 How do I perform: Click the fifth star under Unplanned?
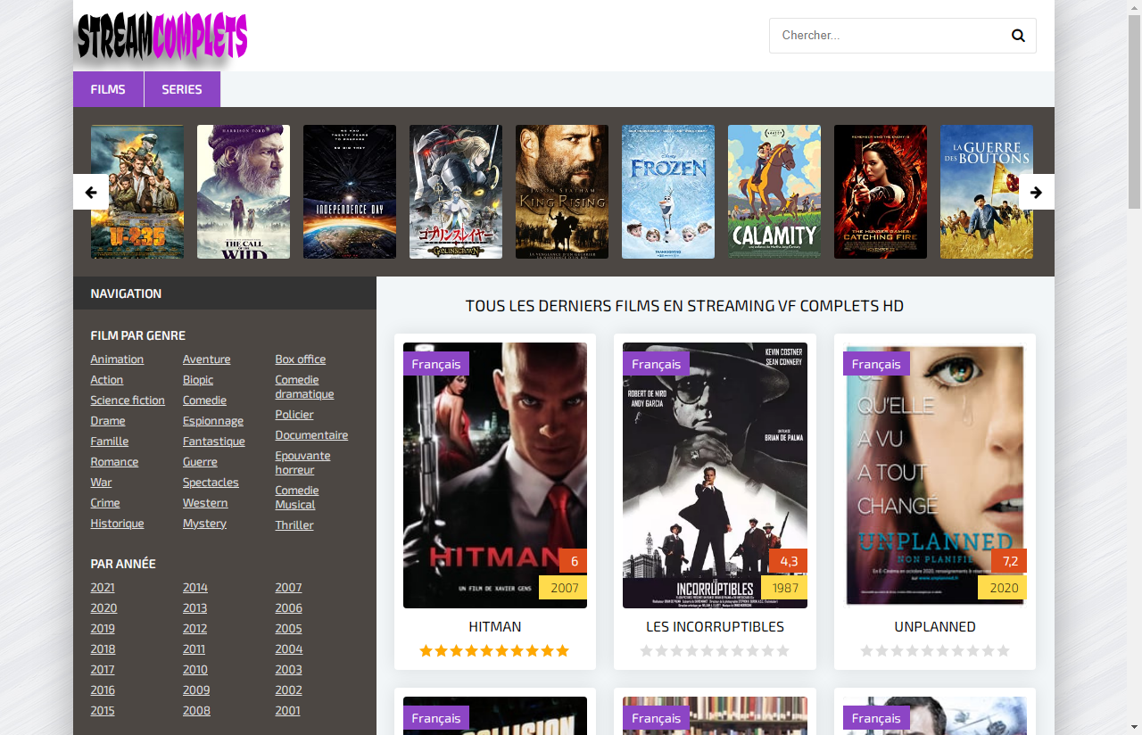tap(928, 651)
